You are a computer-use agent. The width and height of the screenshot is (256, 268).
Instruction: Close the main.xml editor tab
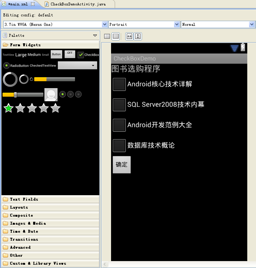[33, 4]
